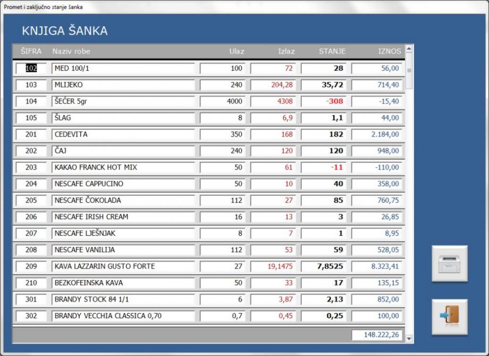The image size is (489, 356).
Task: Click NESCAFE IRISH CREAM field
Action: click(123, 217)
